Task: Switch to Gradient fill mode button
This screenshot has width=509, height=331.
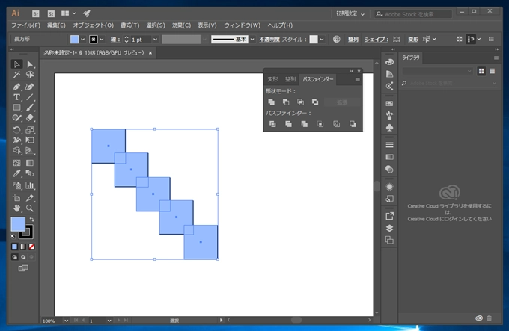Action: (x=23, y=247)
